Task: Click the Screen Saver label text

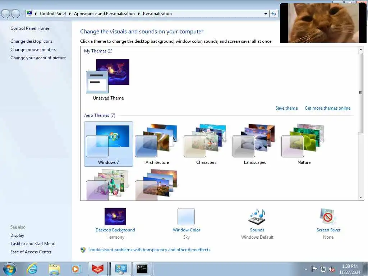Action: point(328,230)
